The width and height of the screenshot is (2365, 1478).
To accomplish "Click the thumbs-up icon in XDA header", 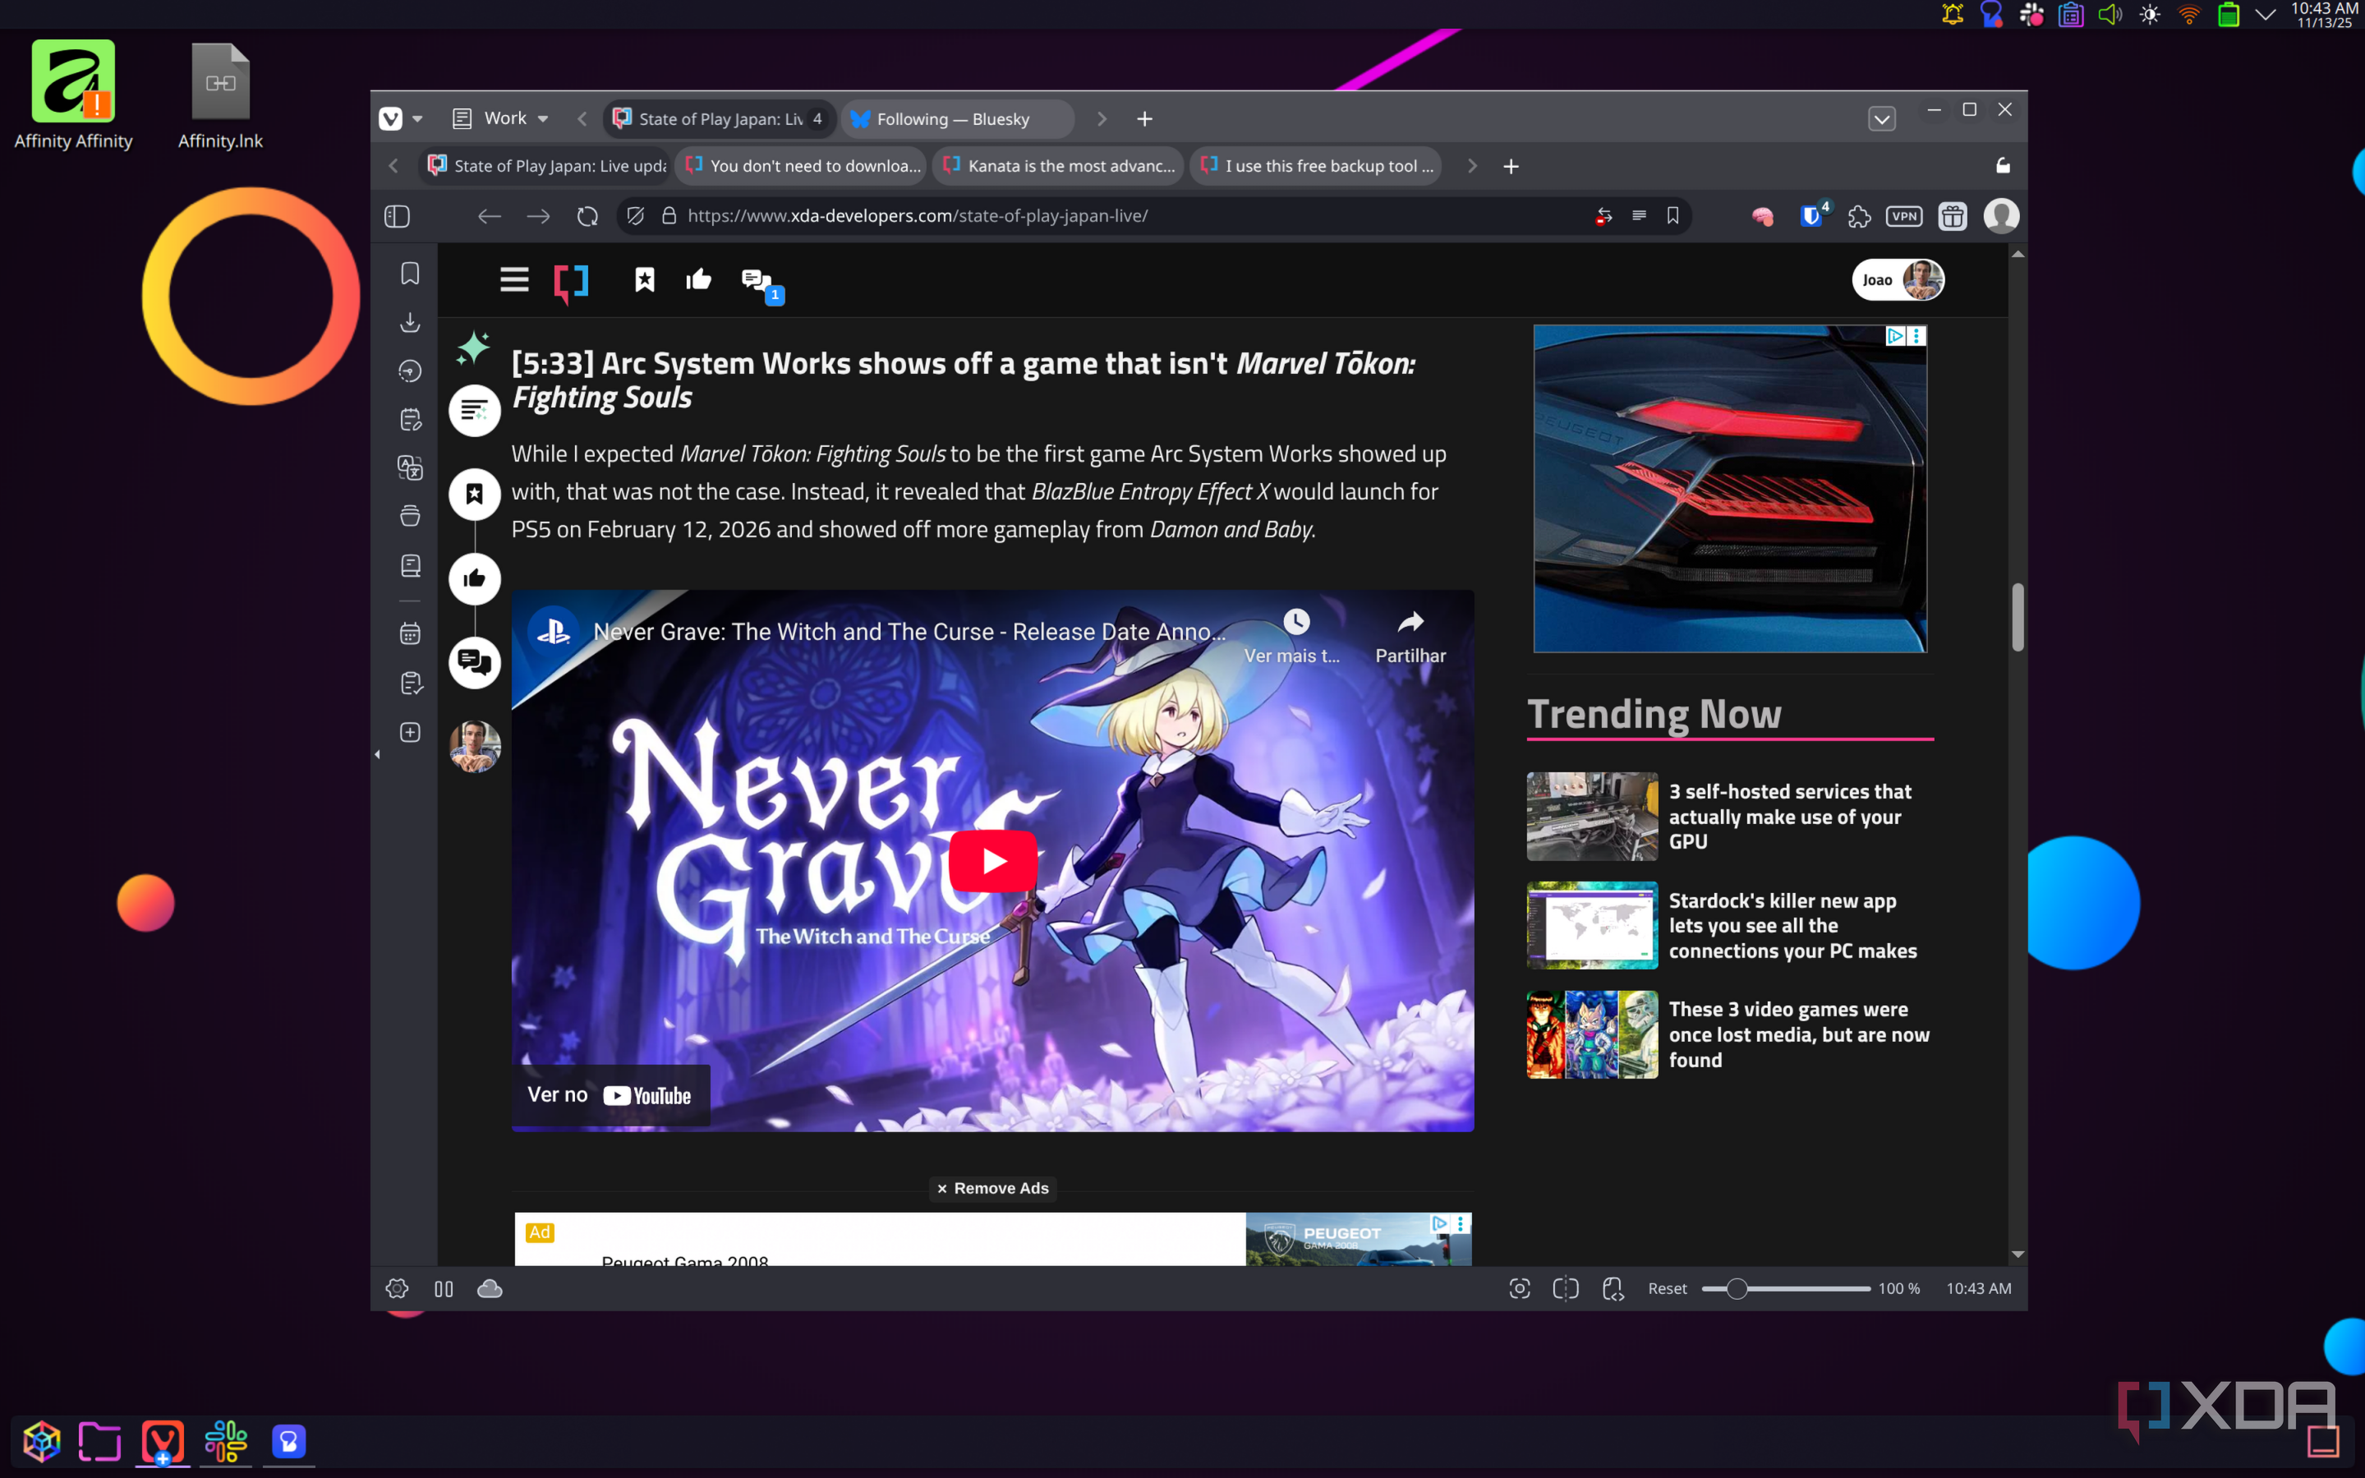I will click(699, 280).
